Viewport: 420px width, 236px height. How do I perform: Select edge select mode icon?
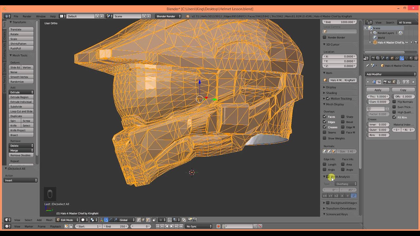[x=144, y=220]
